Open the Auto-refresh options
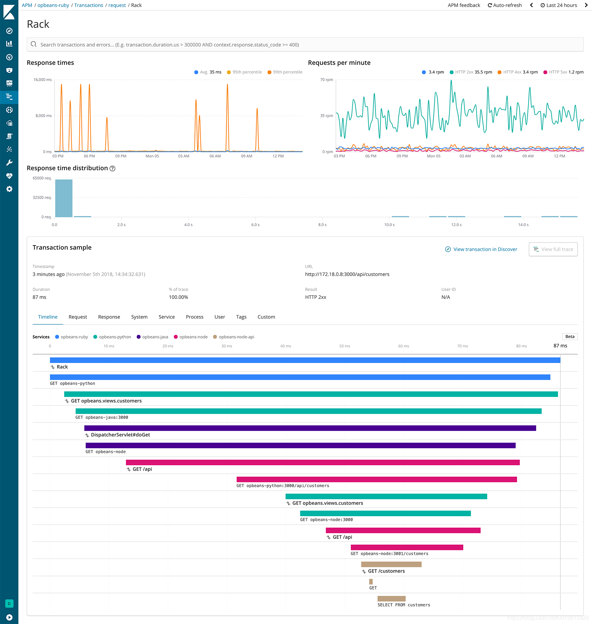 [x=504, y=5]
